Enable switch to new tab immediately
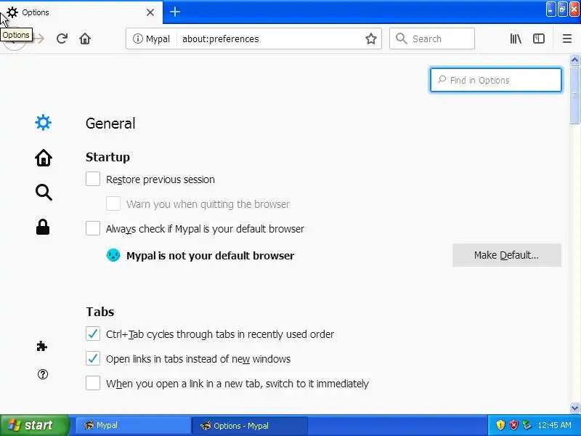This screenshot has height=436, width=581. click(93, 383)
